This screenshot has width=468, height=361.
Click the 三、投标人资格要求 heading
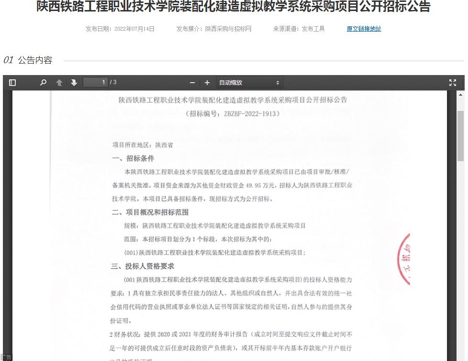pos(142,266)
